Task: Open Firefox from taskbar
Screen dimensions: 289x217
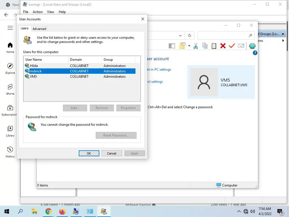Action: [62, 211]
